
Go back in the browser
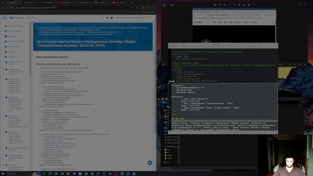coord(3,8)
